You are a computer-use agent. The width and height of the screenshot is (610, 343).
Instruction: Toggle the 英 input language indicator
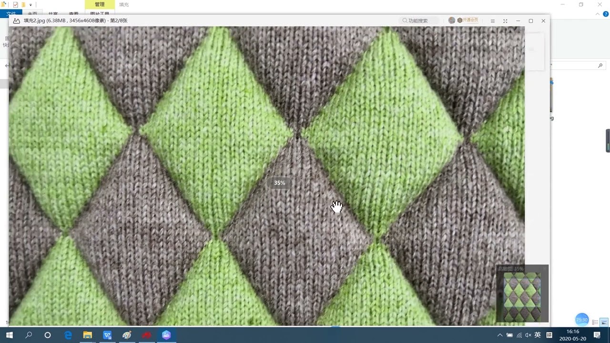[x=538, y=335]
